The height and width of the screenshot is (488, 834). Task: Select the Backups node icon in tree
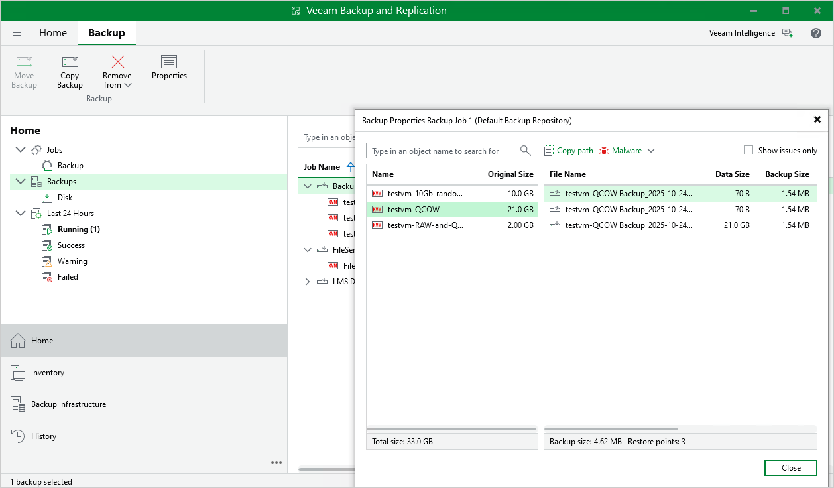pyautogui.click(x=36, y=182)
